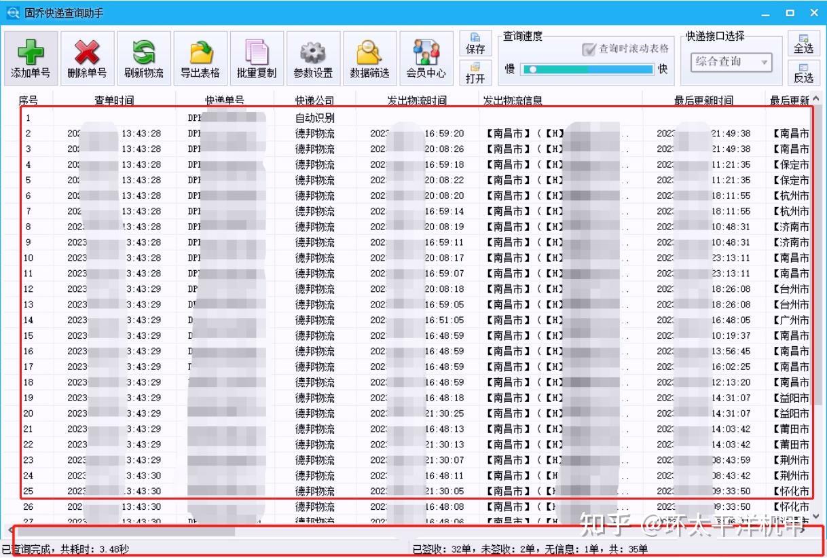Viewport: 827px width, 558px height.
Task: Click 16:59:20 send time in row 2
Action: (445, 133)
